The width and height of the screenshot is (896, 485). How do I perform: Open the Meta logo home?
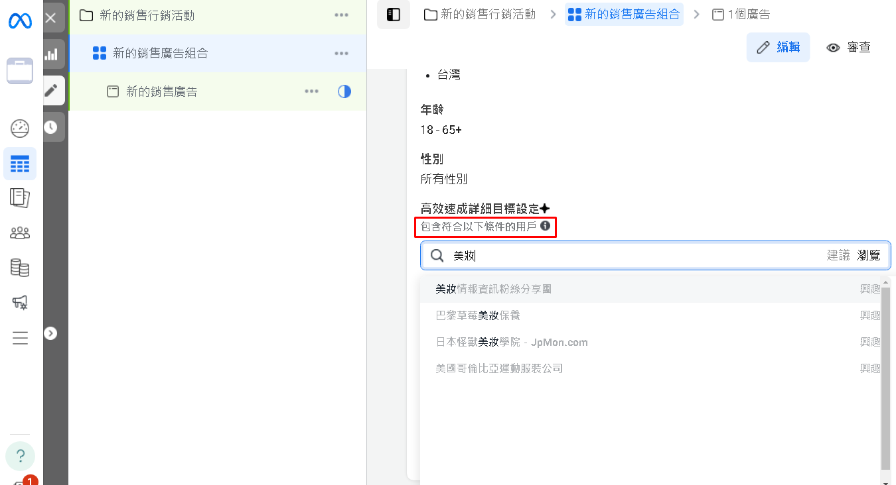pos(20,22)
